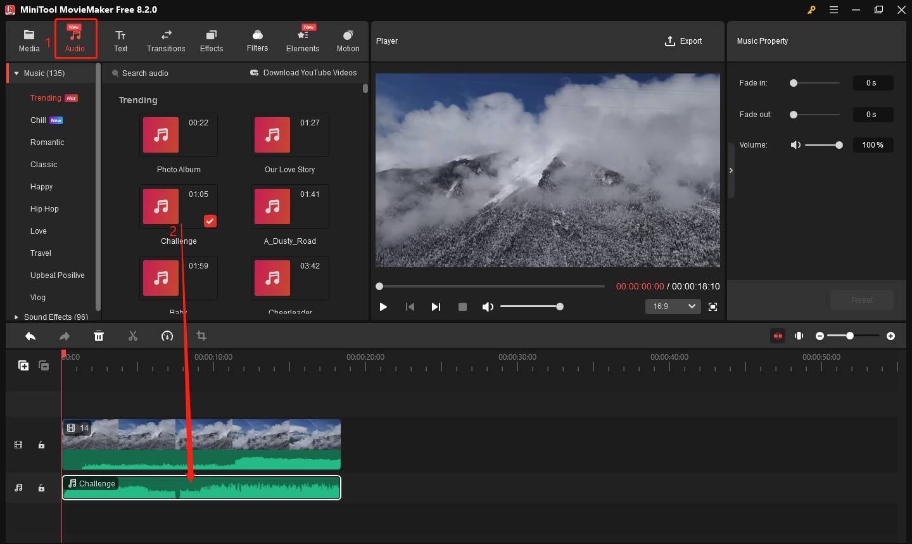Image resolution: width=912 pixels, height=544 pixels.
Task: Collapse the Music (135) category
Action: (x=16, y=73)
